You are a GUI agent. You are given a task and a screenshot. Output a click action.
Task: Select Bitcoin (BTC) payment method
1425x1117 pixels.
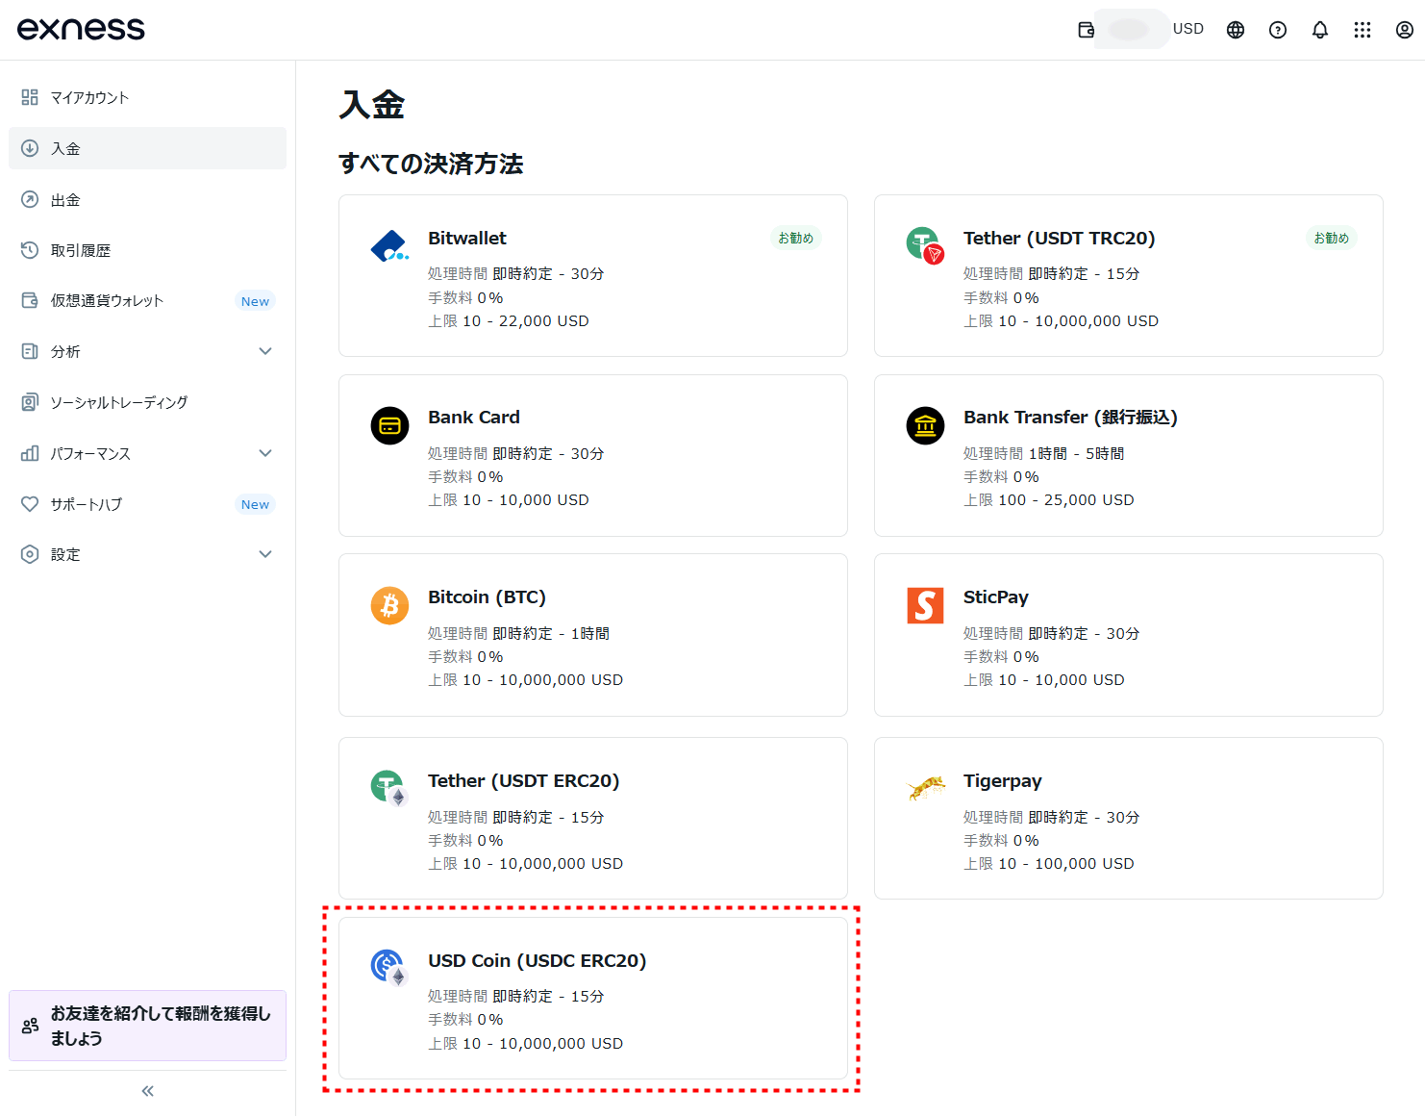[593, 635]
